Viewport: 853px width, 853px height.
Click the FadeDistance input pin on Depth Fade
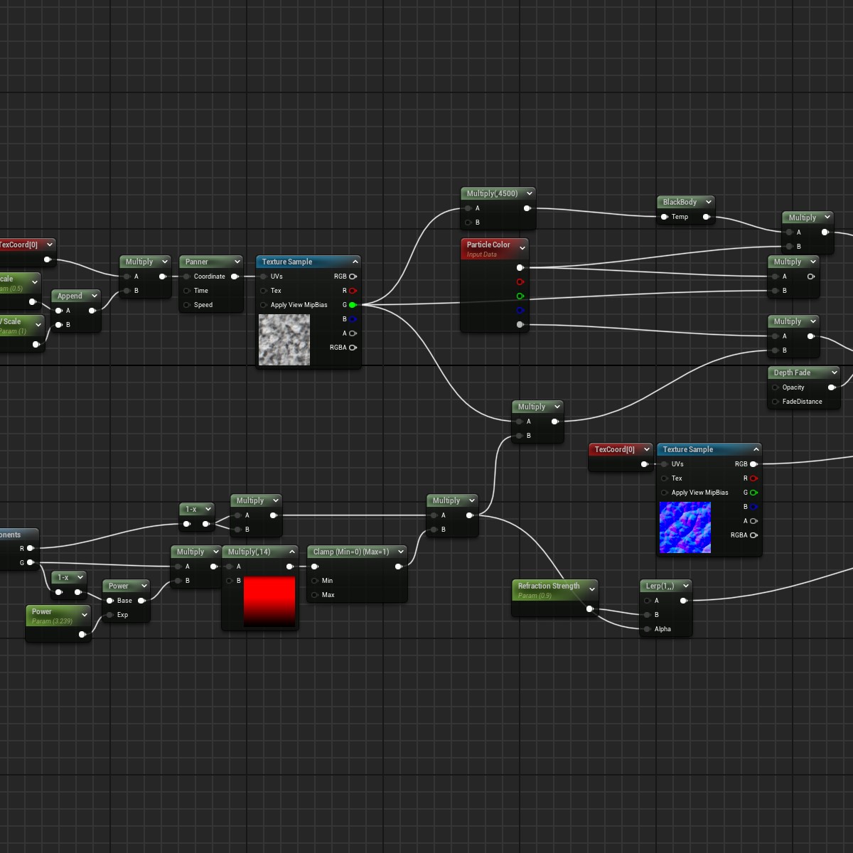[775, 402]
